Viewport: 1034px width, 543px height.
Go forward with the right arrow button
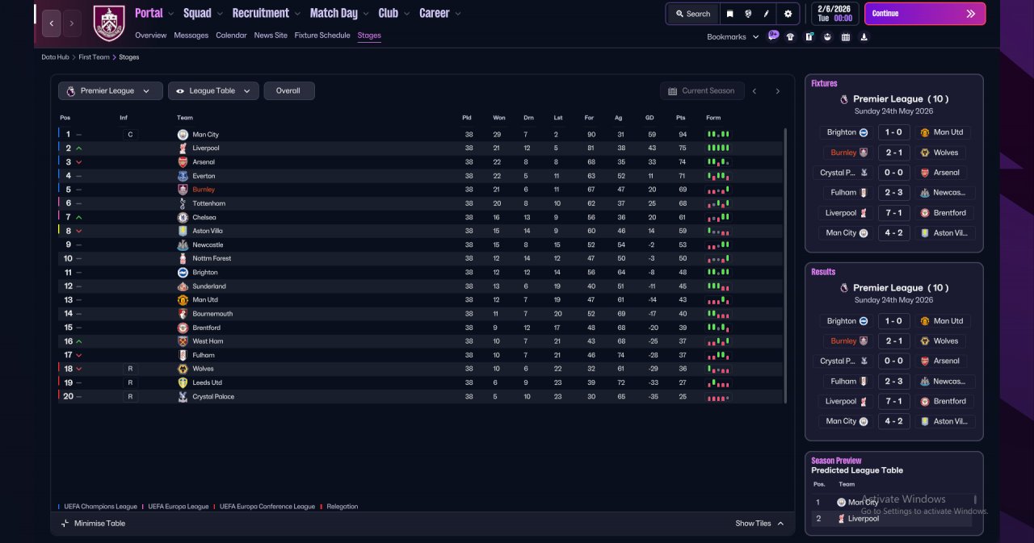(x=72, y=23)
